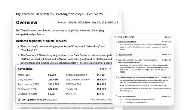Viewport: 187px width, 110px height.
Task: Click the arrow next to Key metrics See all
Action: coord(110,69)
